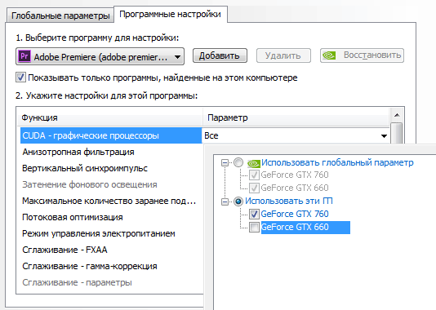Select Режим управления электропитанием row
This screenshot has height=310, width=436.
[x=111, y=233]
